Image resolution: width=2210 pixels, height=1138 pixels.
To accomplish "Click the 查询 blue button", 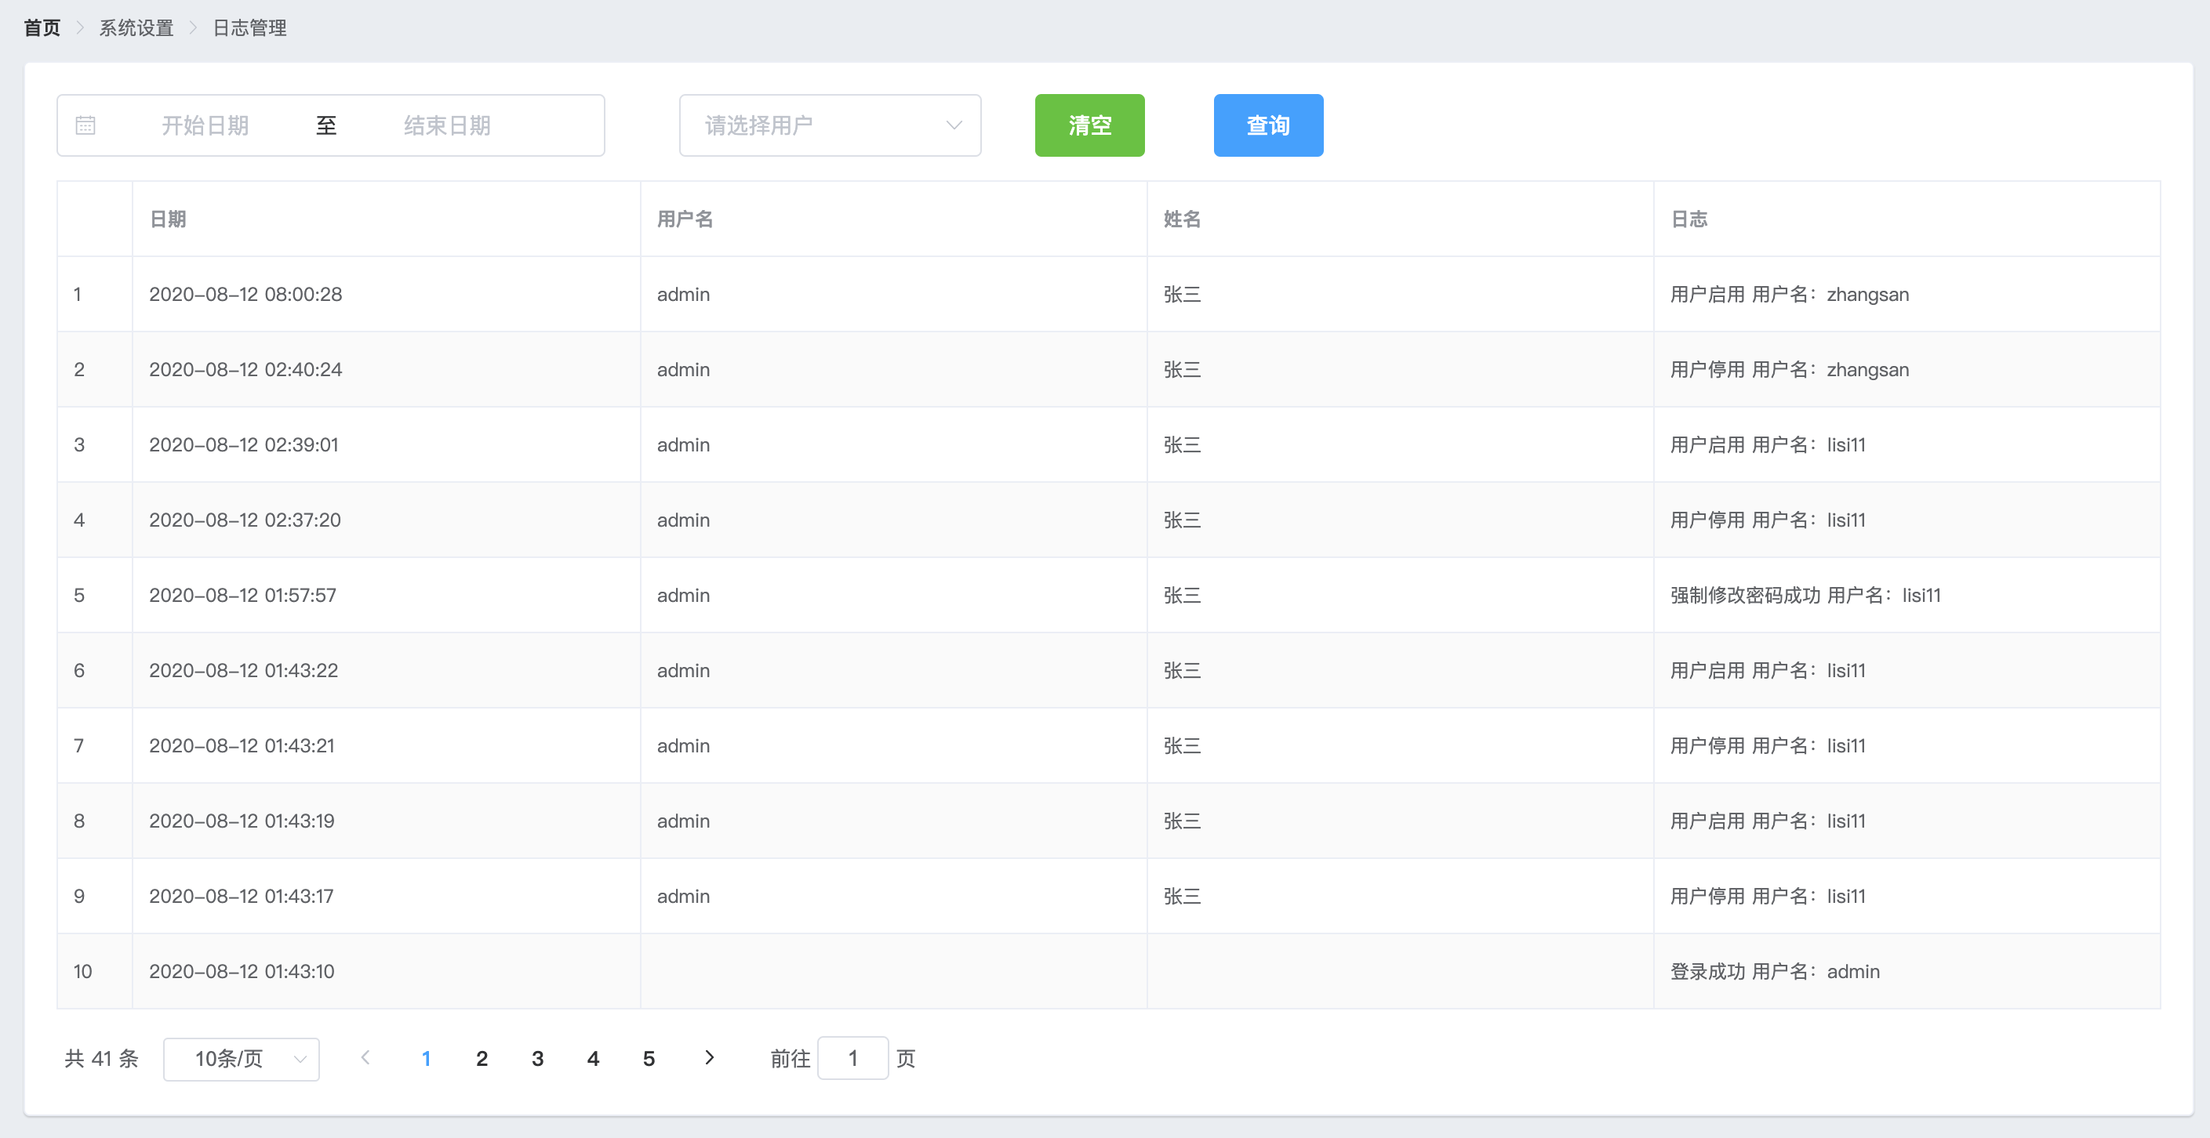I will click(x=1268, y=125).
